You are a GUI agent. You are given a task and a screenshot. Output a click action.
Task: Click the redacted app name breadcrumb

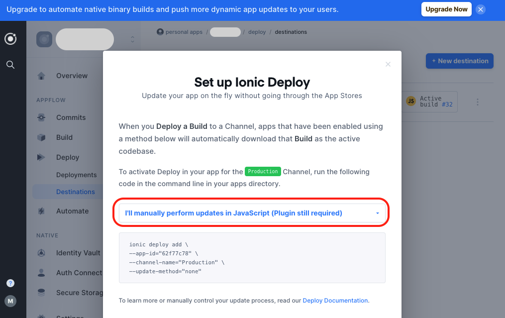225,32
